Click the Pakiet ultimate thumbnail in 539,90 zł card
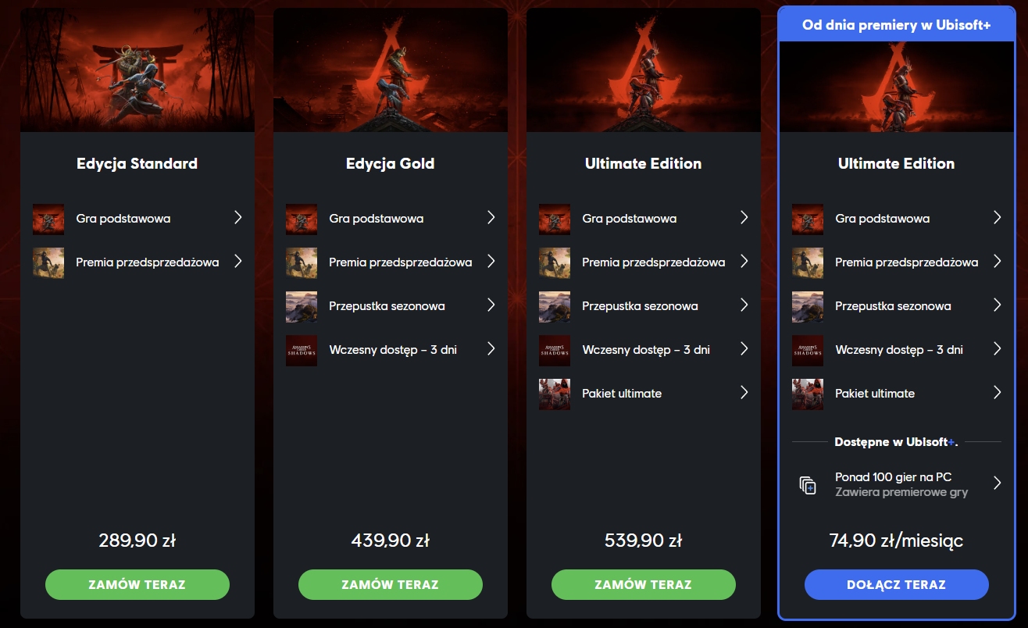The height and width of the screenshot is (628, 1028). click(555, 394)
